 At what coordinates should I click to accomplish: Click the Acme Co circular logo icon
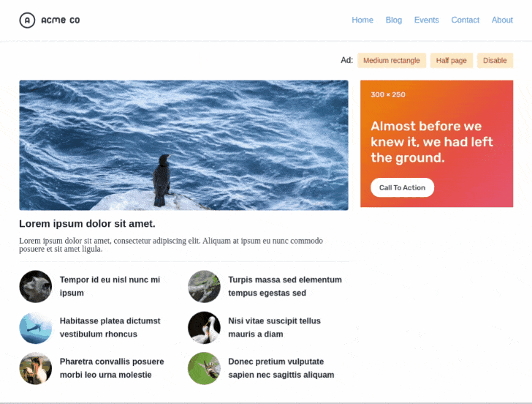(27, 20)
